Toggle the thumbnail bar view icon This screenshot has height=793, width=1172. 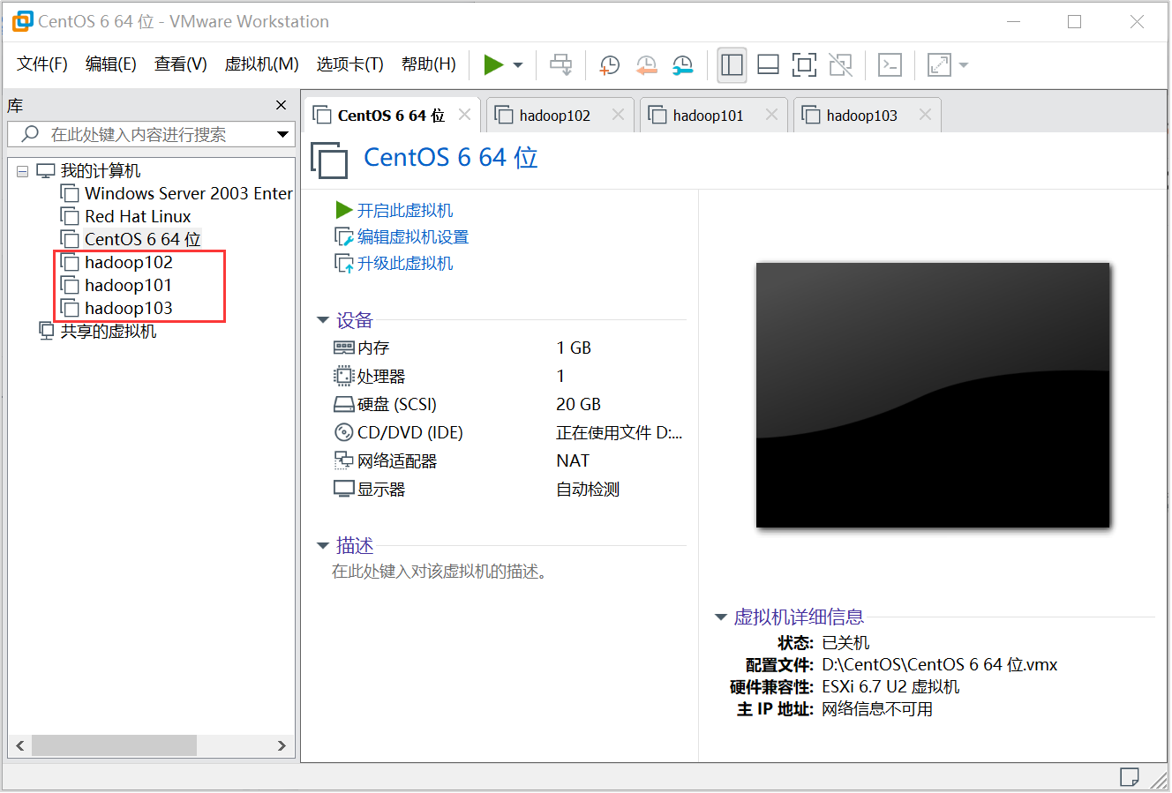click(x=768, y=64)
